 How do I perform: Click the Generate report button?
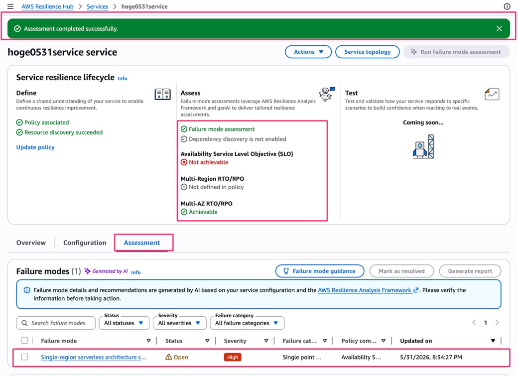tap(470, 271)
